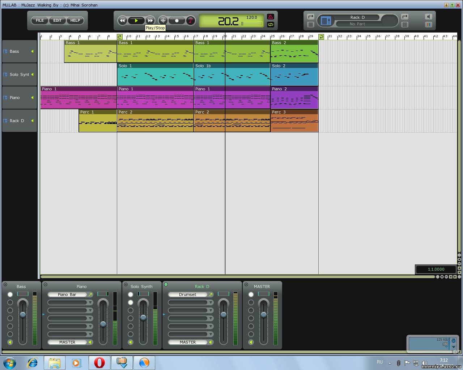The image size is (463, 370).
Task: Mute the Bass mixer strip speaker icon
Action: point(10,342)
